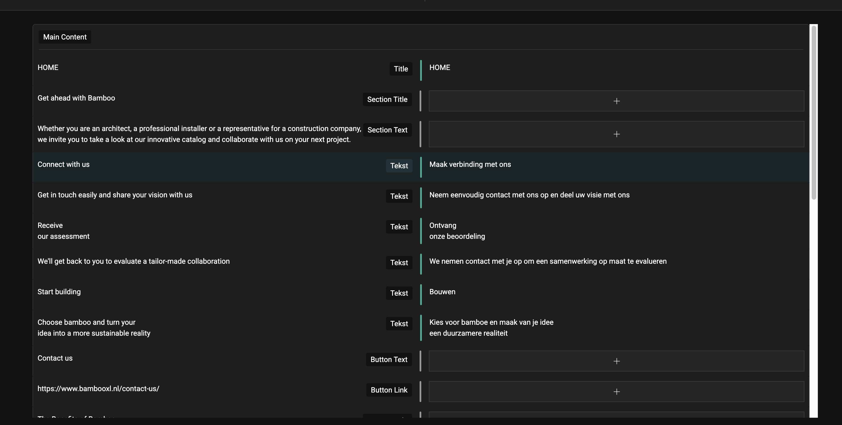Image resolution: width=842 pixels, height=425 pixels.
Task: Click the Button Link tag badge
Action: point(389,390)
